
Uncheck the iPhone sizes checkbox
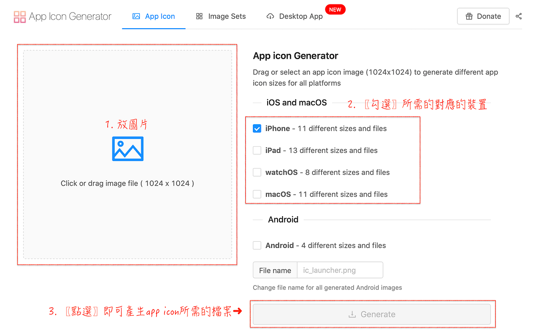point(257,128)
